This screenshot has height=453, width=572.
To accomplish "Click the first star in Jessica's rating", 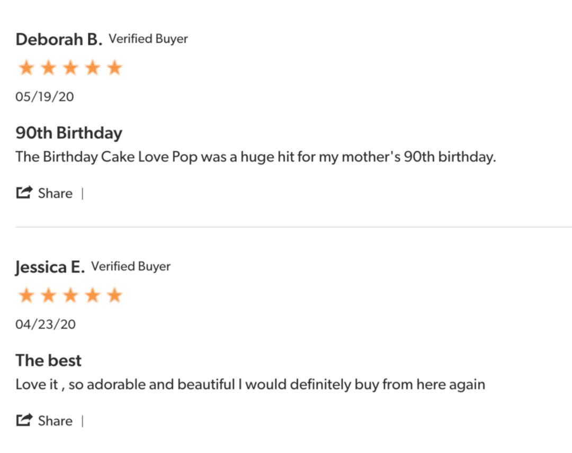I will click(26, 295).
